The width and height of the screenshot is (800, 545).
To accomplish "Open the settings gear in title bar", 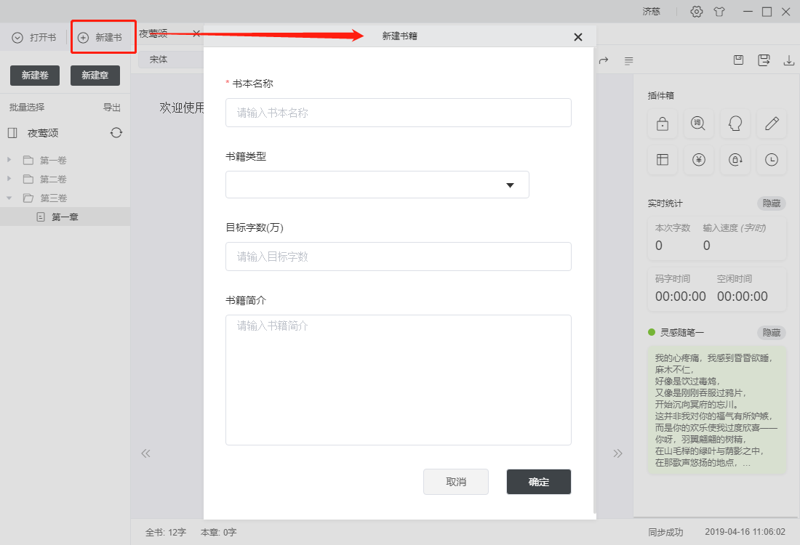I will click(x=697, y=11).
